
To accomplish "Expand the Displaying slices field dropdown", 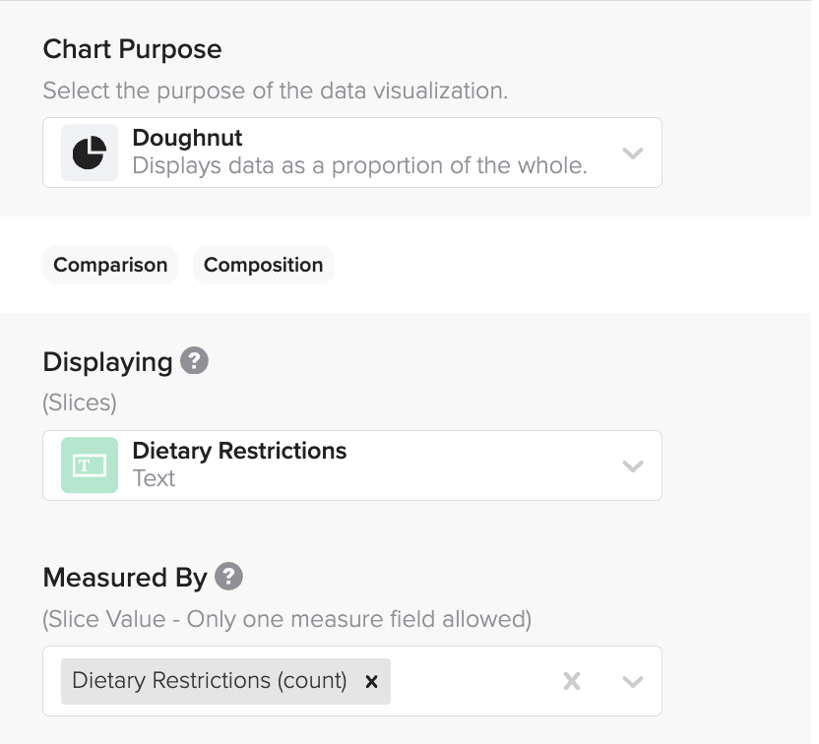I will tap(633, 465).
